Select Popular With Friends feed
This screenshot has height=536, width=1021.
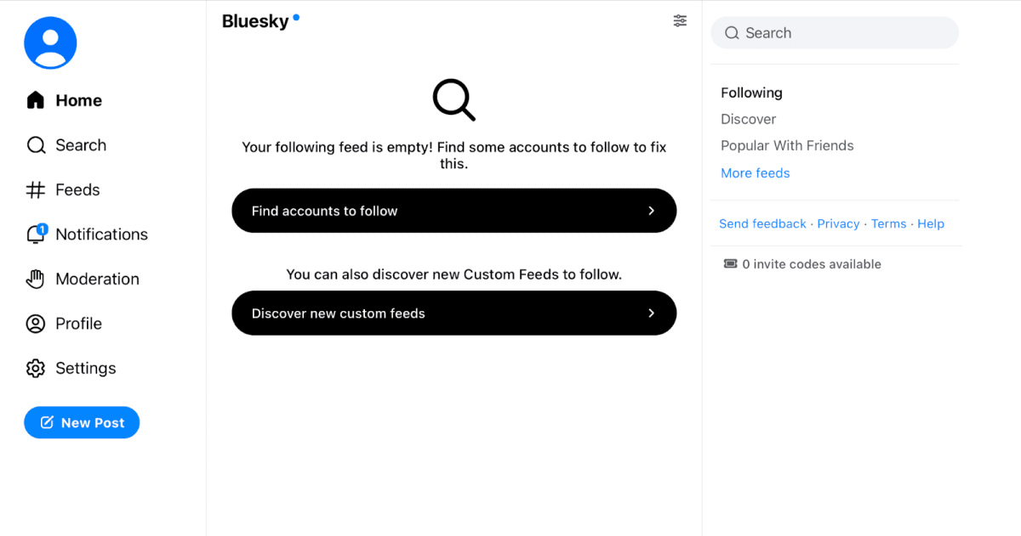click(787, 145)
